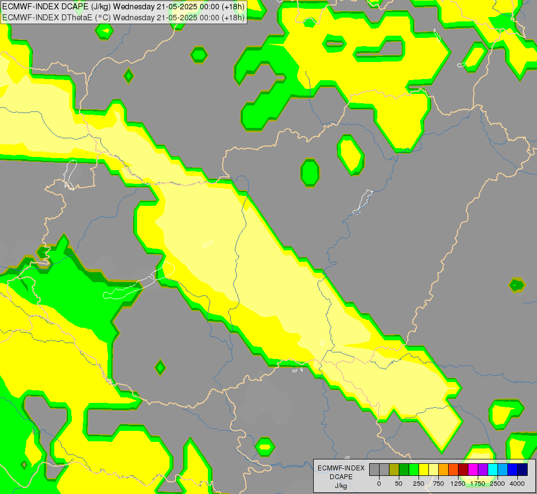Image resolution: width=537 pixels, height=494 pixels.
Task: Click the ECMWF-INDEX DThetaE title line
Action: coord(123,18)
